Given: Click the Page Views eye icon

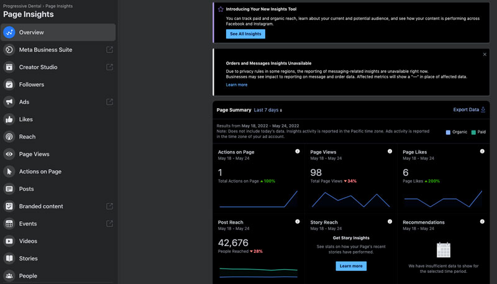Looking at the screenshot, I should click(9, 154).
